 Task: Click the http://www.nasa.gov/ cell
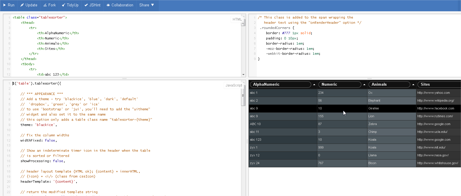[438, 155]
